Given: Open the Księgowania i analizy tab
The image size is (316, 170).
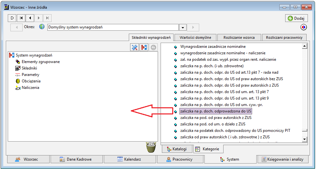Looking at the screenshot, I should click(x=283, y=159).
